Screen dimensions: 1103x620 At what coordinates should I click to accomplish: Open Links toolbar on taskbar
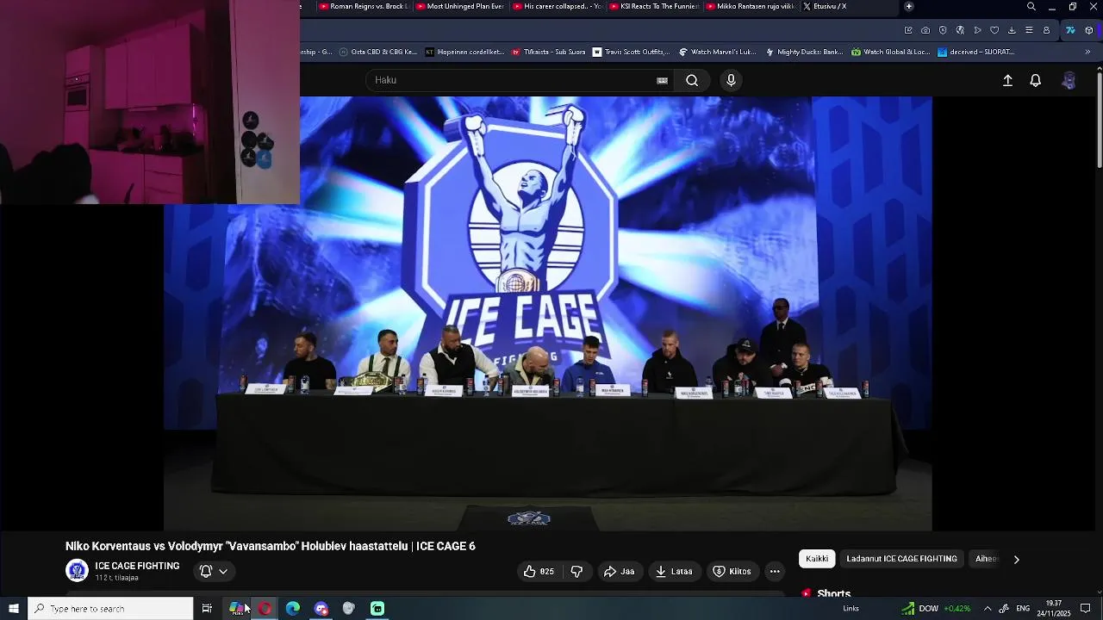pos(851,609)
